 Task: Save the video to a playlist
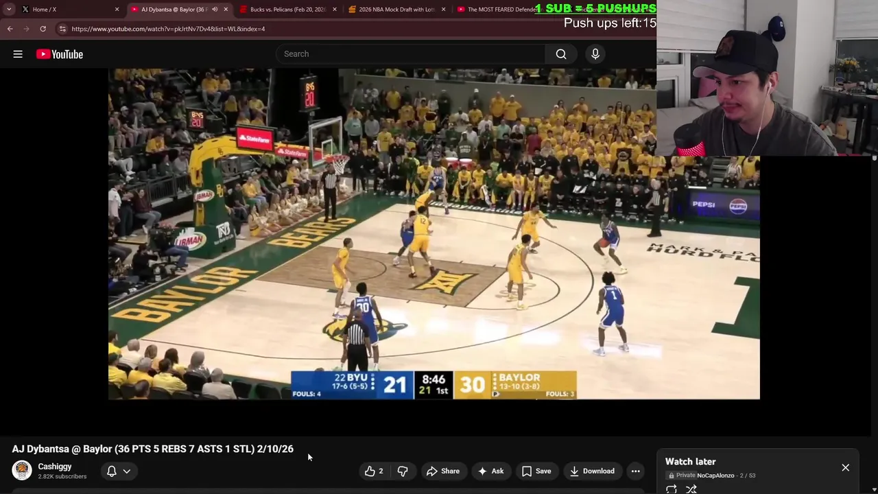pos(536,471)
